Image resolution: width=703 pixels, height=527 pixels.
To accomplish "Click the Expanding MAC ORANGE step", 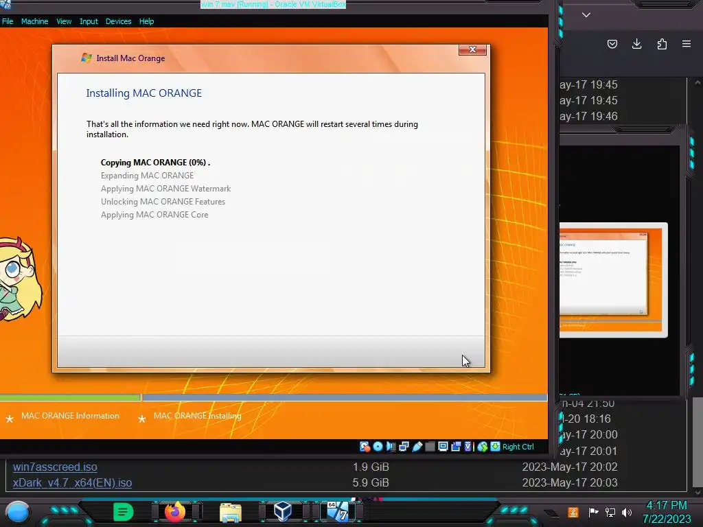I will [x=147, y=175].
